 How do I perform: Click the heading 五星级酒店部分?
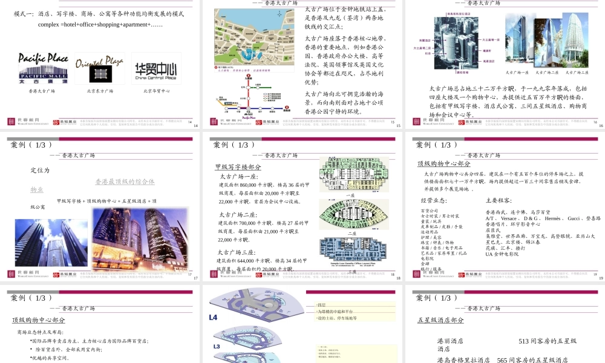pyautogui.click(x=440, y=320)
